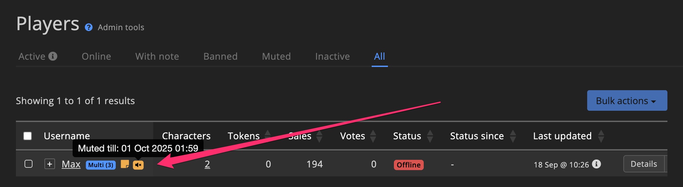Open the Bulk actions dropdown
Image resolution: width=683 pixels, height=187 pixels.
click(627, 100)
